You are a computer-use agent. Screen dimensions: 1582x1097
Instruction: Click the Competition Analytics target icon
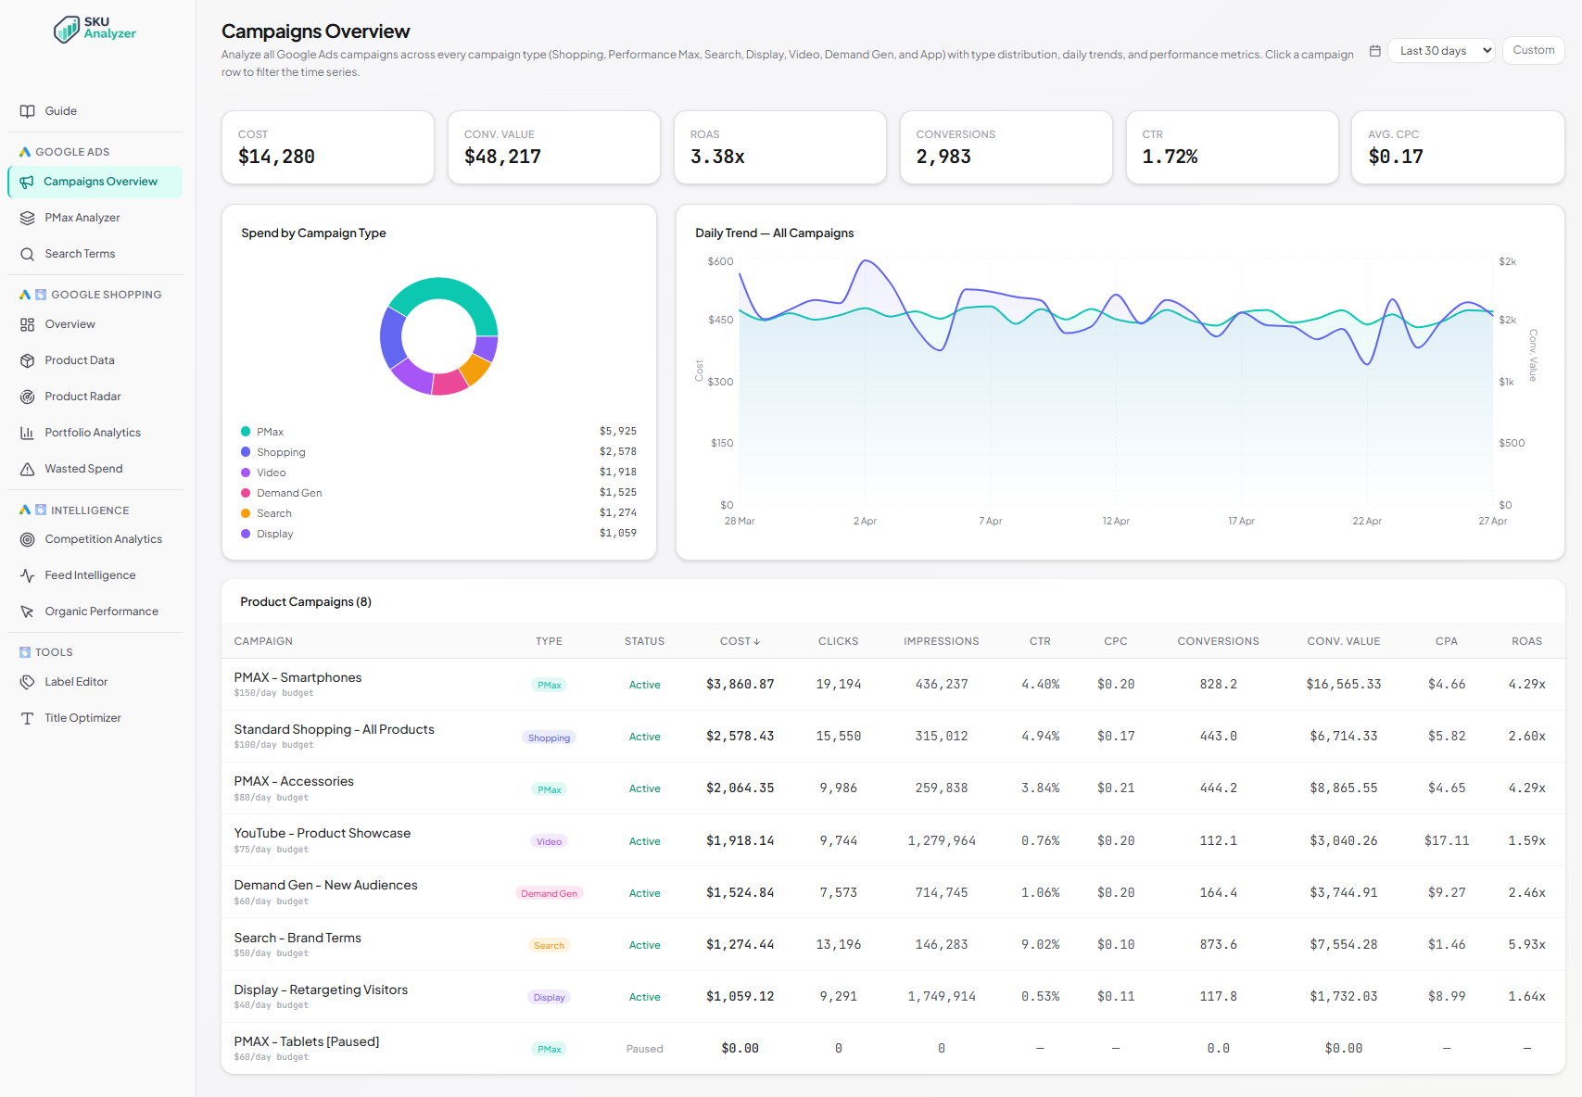pos(28,539)
